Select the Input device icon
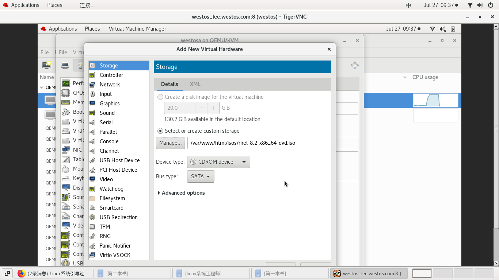Screen dimensions: 499x280 coord(92,94)
